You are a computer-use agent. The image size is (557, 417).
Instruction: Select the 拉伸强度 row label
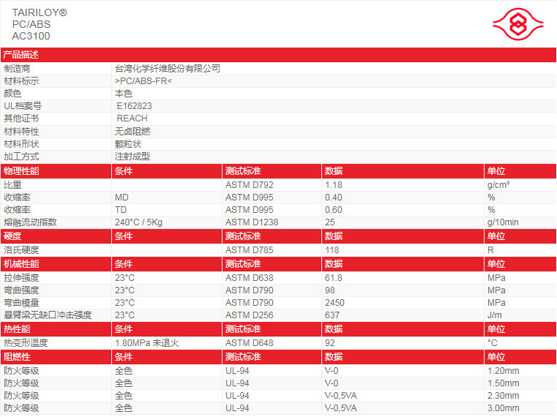click(x=21, y=277)
